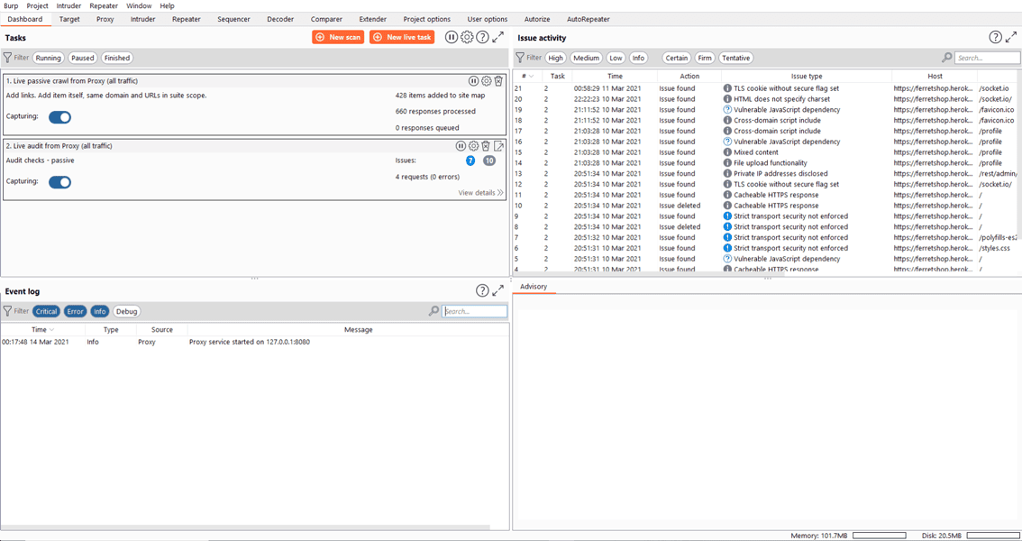Open settings for Live audit task
Screen dimensions: 1022x541
click(x=474, y=146)
